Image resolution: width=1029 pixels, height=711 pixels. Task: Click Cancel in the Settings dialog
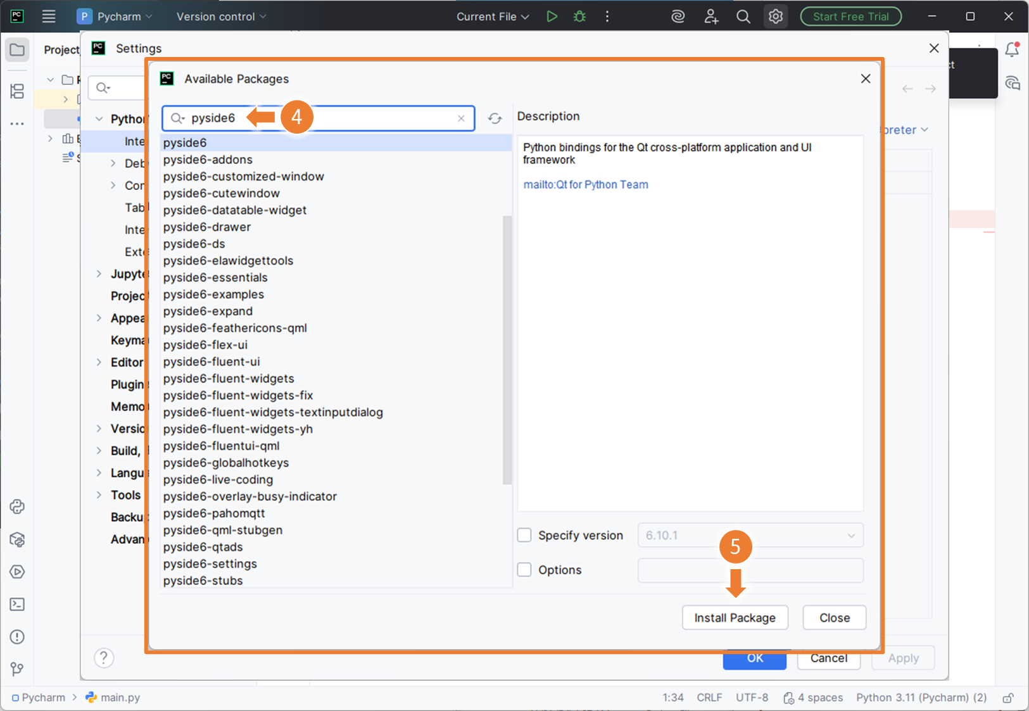click(829, 658)
